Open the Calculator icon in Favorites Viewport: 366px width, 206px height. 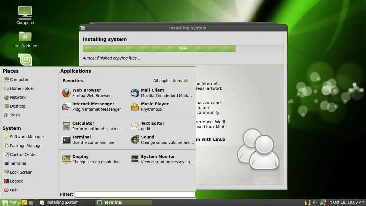click(x=66, y=126)
